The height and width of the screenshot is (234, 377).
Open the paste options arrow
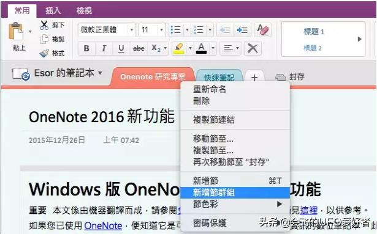pyautogui.click(x=30, y=31)
